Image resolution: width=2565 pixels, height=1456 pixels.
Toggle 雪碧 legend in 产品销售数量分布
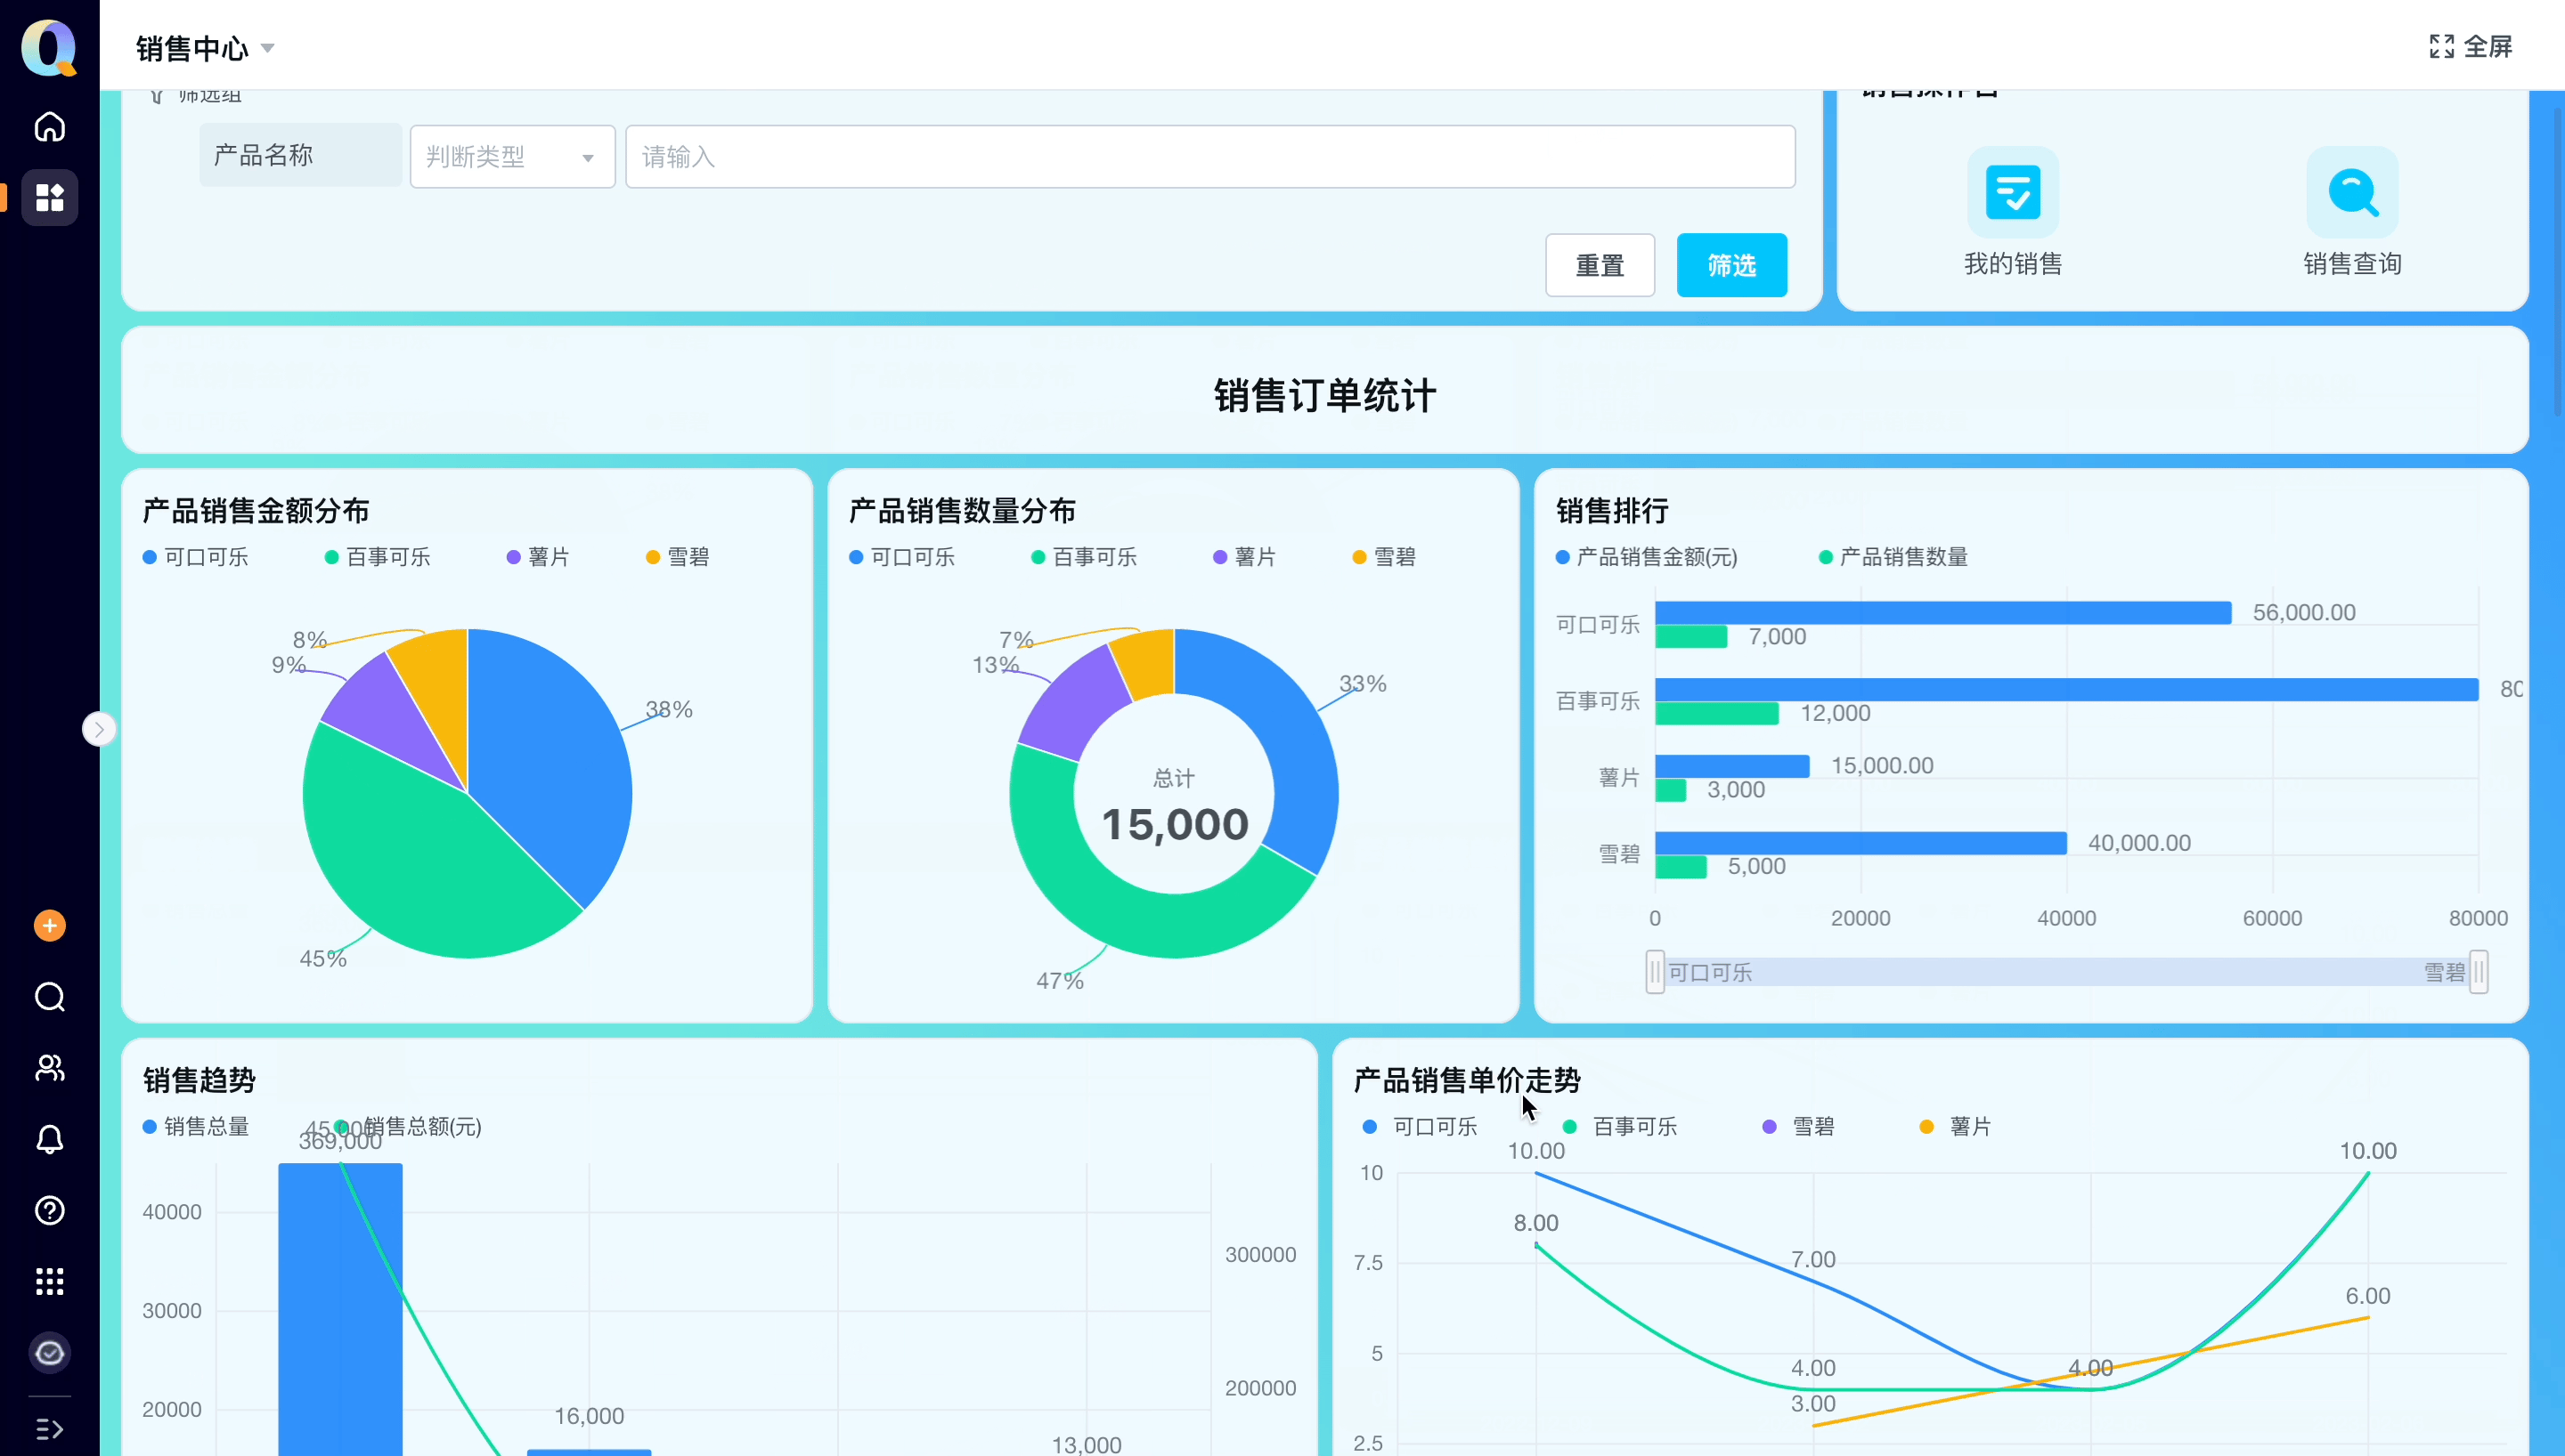(1385, 557)
